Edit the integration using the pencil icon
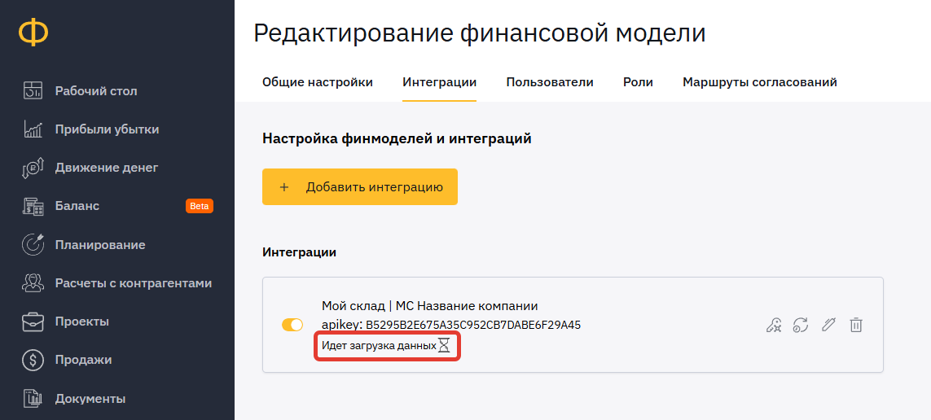931x420 pixels. (x=829, y=325)
